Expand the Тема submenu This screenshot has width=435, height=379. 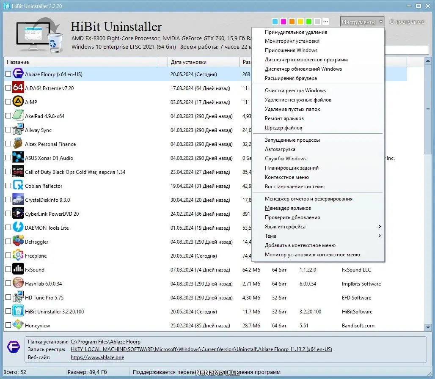318,236
